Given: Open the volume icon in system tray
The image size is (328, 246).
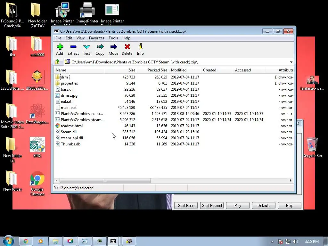Looking at the screenshot, I should [296, 242].
